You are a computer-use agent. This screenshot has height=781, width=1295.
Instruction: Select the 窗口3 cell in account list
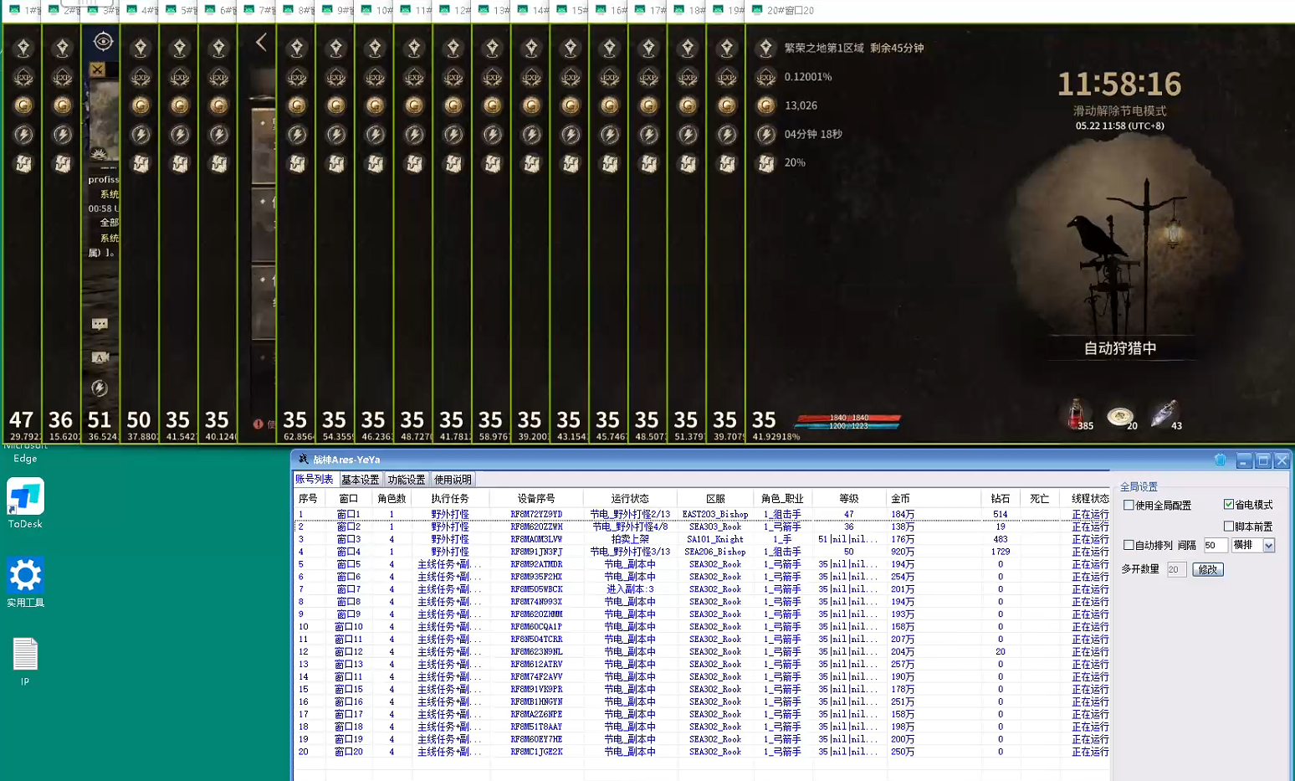click(x=348, y=539)
